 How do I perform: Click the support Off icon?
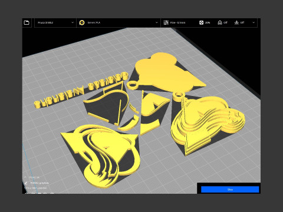click(220, 22)
